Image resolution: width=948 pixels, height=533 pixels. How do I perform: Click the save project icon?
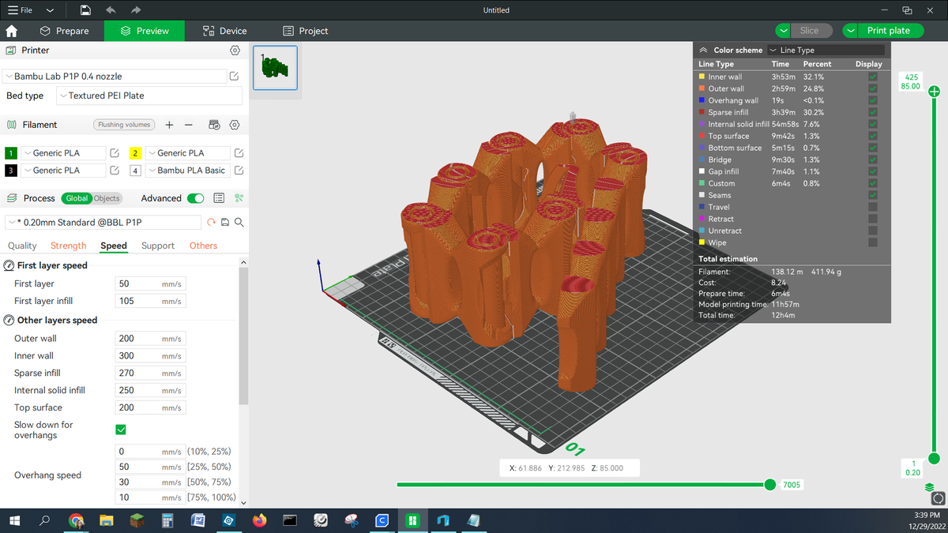tap(85, 10)
